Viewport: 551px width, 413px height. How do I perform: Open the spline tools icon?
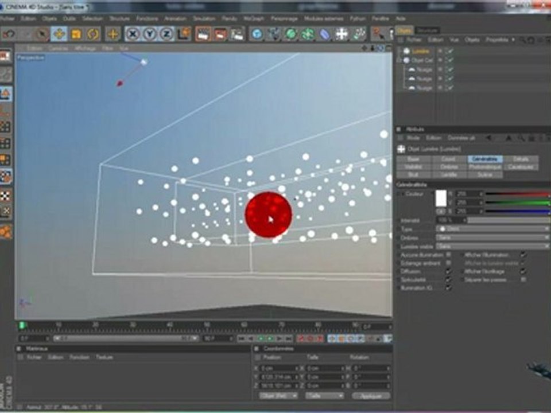274,34
